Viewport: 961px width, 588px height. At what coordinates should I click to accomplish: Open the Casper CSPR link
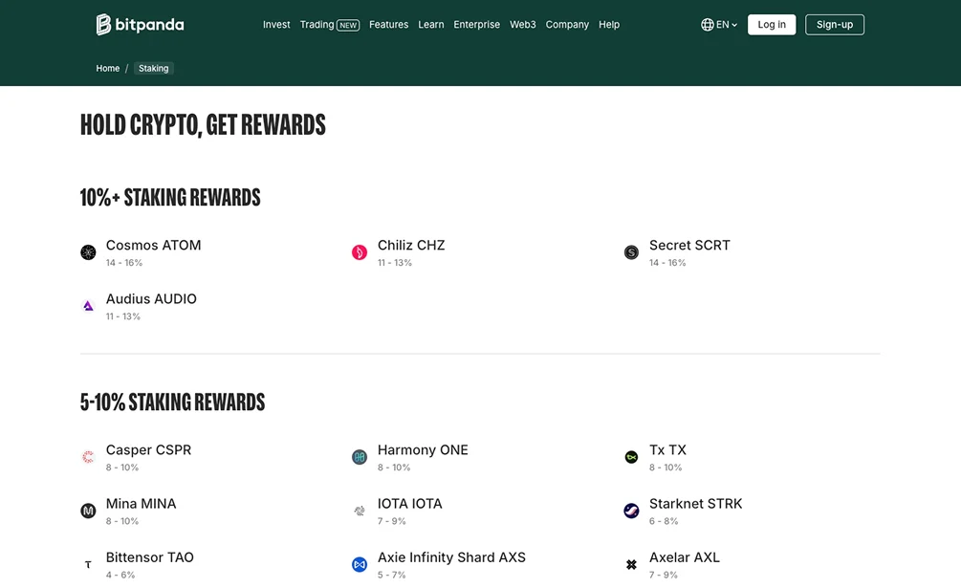tap(148, 449)
